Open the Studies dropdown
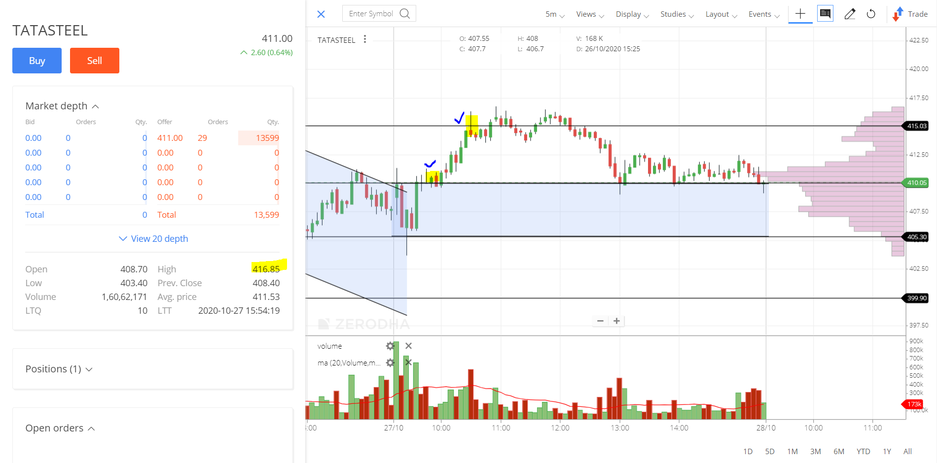Viewport: 937px width, 463px height. (677, 14)
